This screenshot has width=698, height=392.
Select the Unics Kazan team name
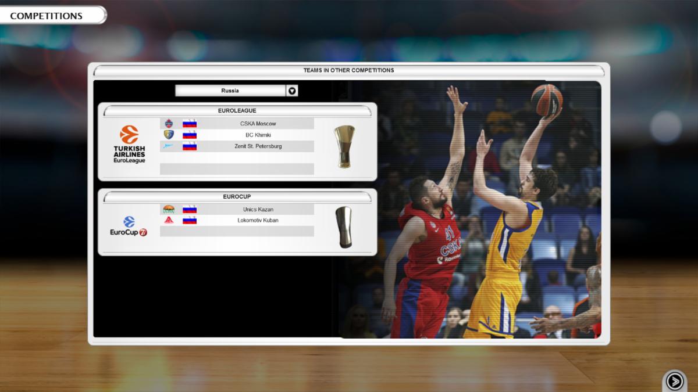[x=258, y=209]
